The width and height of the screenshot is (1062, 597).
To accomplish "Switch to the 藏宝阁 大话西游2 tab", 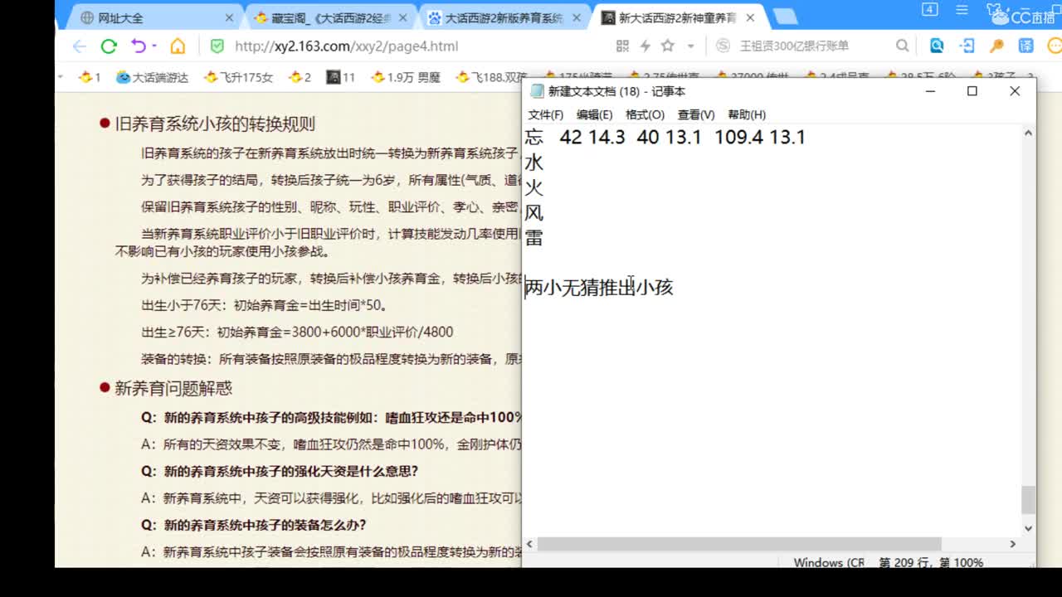I will tap(331, 17).
